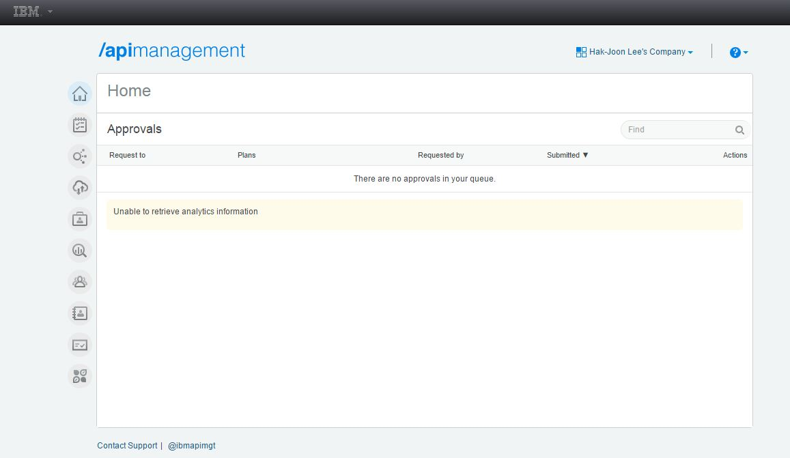The image size is (790, 458).
Task: Click the IBM logo in the top bar
Action: point(26,12)
